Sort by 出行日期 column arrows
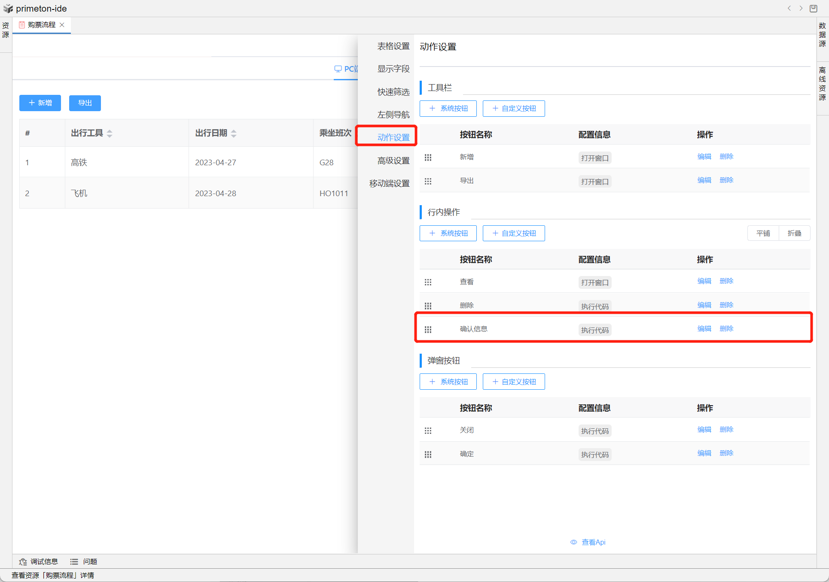Image resolution: width=829 pixels, height=582 pixels. [x=234, y=133]
